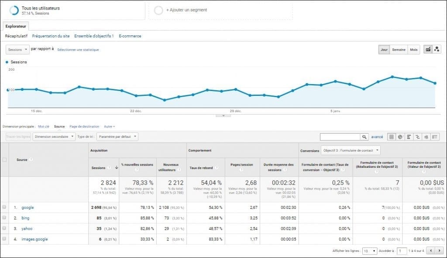Set graph granularity to Mois

coord(414,50)
